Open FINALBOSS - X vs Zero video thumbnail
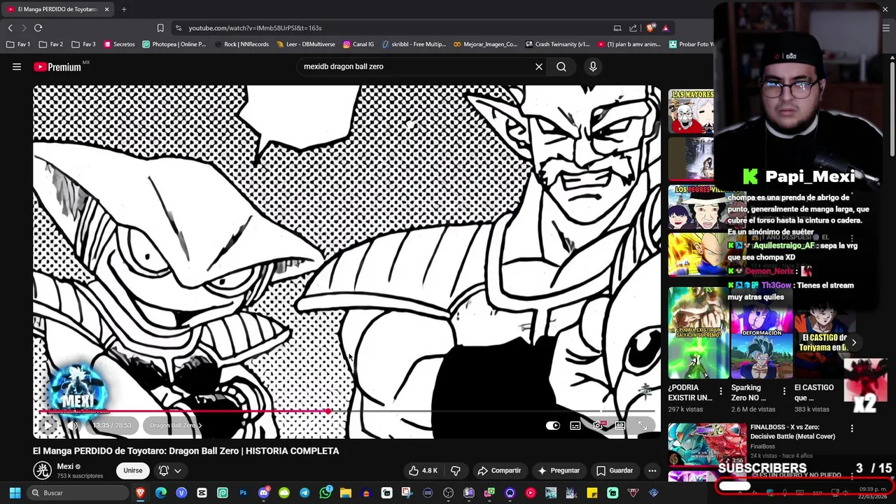Screen dimensions: 896x504 point(707,444)
